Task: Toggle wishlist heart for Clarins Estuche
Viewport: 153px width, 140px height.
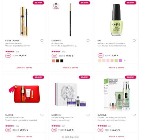Action: click(42, 115)
